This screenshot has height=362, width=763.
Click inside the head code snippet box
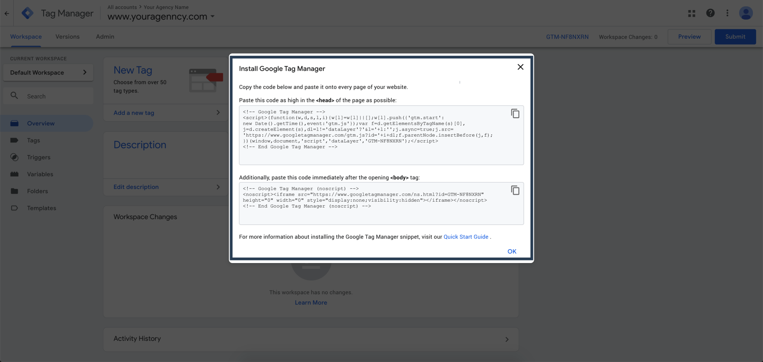pos(381,135)
